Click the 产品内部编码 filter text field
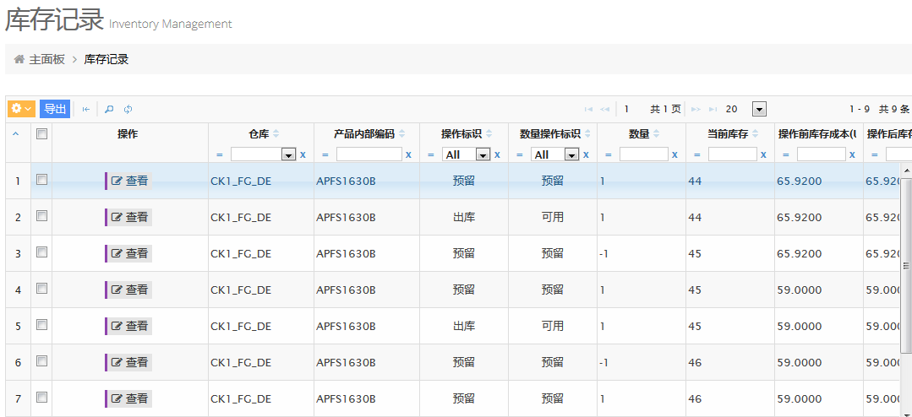This screenshot has height=417, width=912. pos(369,154)
